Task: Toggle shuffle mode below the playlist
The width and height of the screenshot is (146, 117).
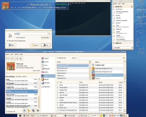Action: tap(33, 111)
